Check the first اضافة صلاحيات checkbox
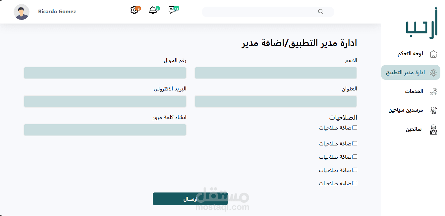Screen dimensions: 445x216 pos(355,128)
